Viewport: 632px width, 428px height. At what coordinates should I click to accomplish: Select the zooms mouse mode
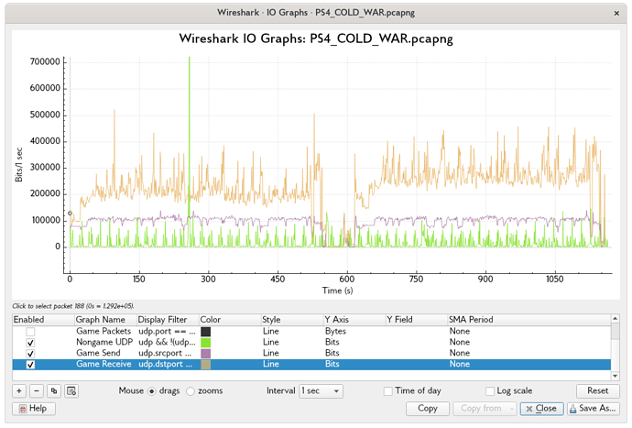point(191,391)
